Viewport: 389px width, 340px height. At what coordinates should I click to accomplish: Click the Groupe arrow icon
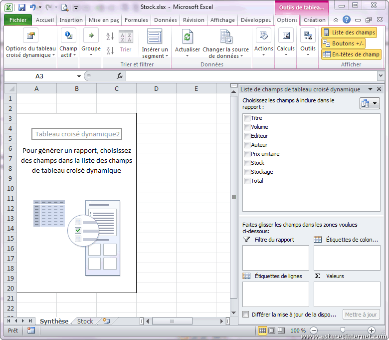tap(91, 35)
